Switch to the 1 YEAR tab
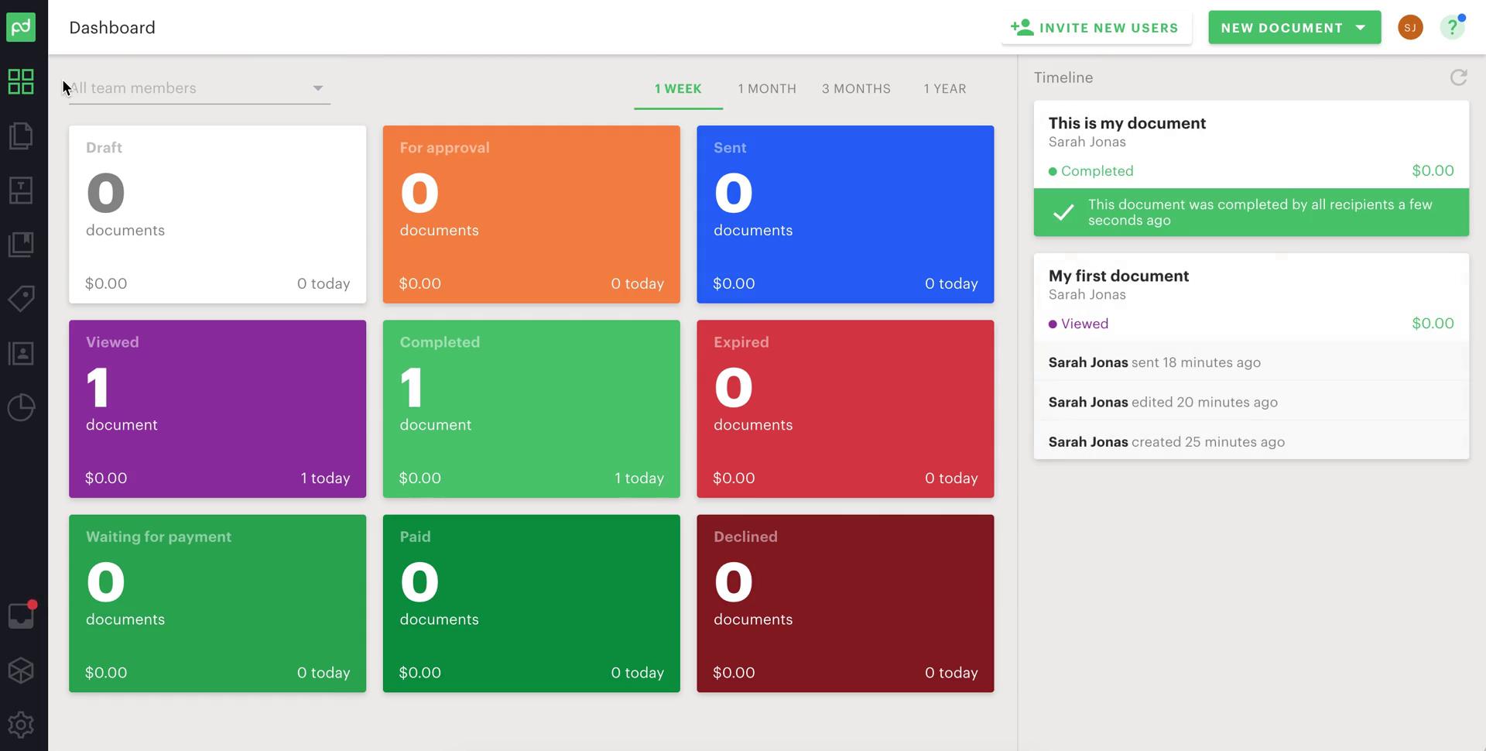Image resolution: width=1486 pixels, height=751 pixels. pos(945,88)
